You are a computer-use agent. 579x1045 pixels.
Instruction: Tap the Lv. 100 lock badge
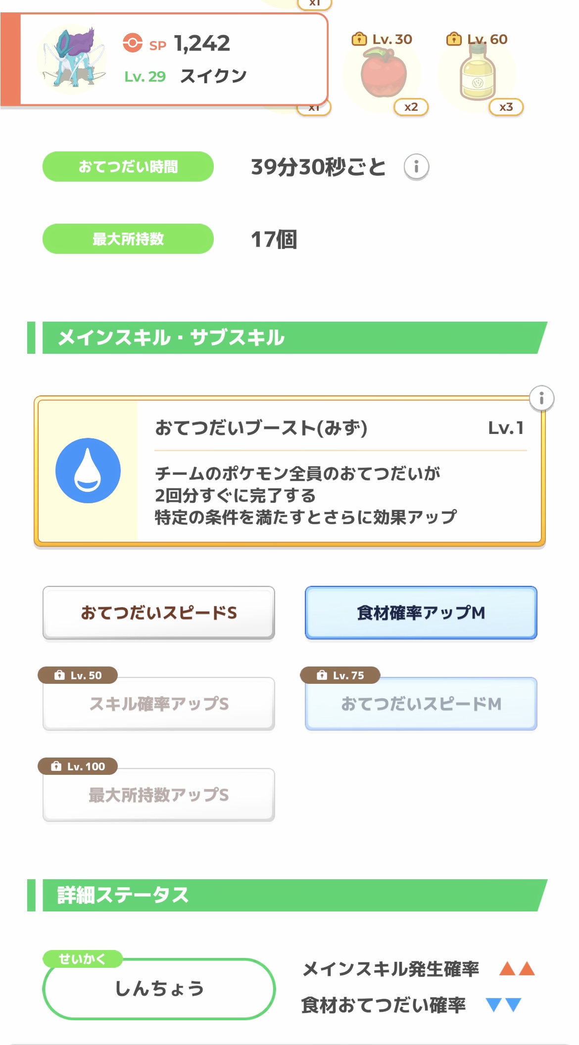(78, 766)
